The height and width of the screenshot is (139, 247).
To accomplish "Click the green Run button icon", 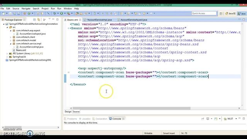I will pyautogui.click(x=61, y=14).
